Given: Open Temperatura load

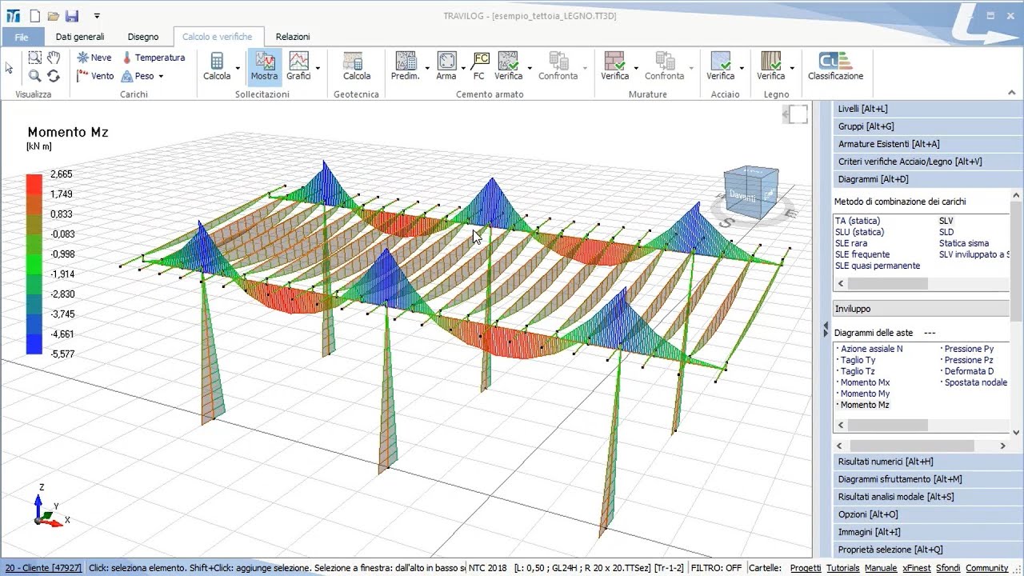Looking at the screenshot, I should (154, 58).
